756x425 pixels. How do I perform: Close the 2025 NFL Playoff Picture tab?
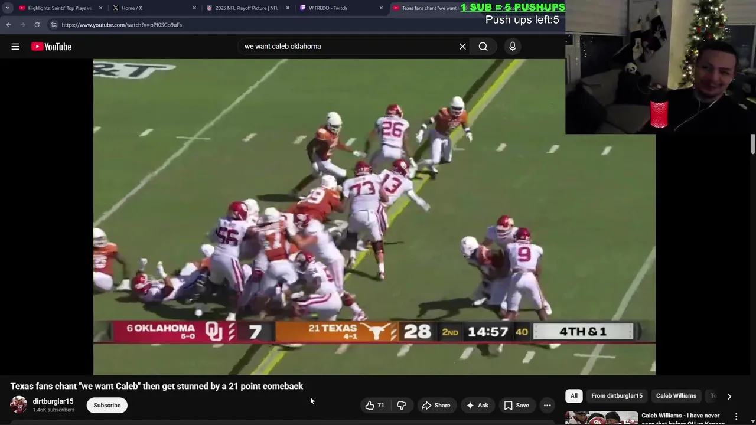tap(288, 8)
